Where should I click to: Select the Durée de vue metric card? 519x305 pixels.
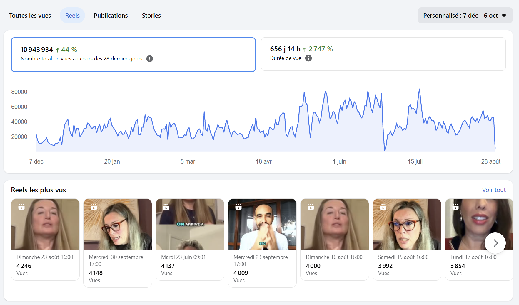tap(383, 54)
